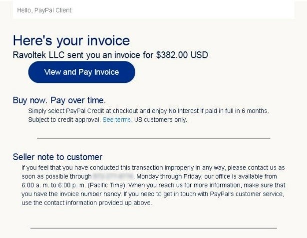Click the Subject to credit approval text
Viewport: 307px width, 238px height.
64,120
